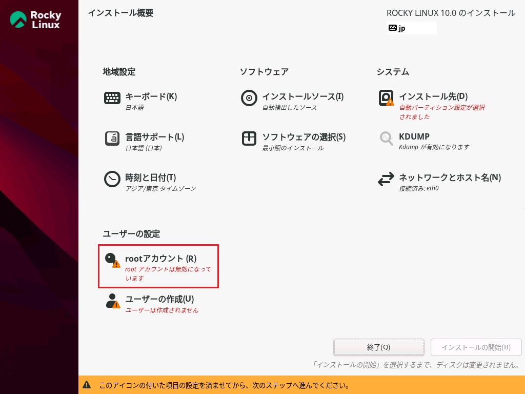
Task: Click the インストールの開始(B) button
Action: [476, 347]
